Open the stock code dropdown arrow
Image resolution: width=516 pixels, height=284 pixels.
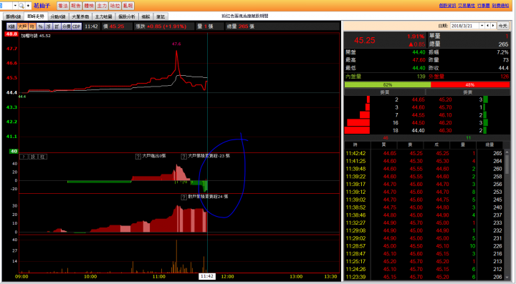tap(15, 6)
